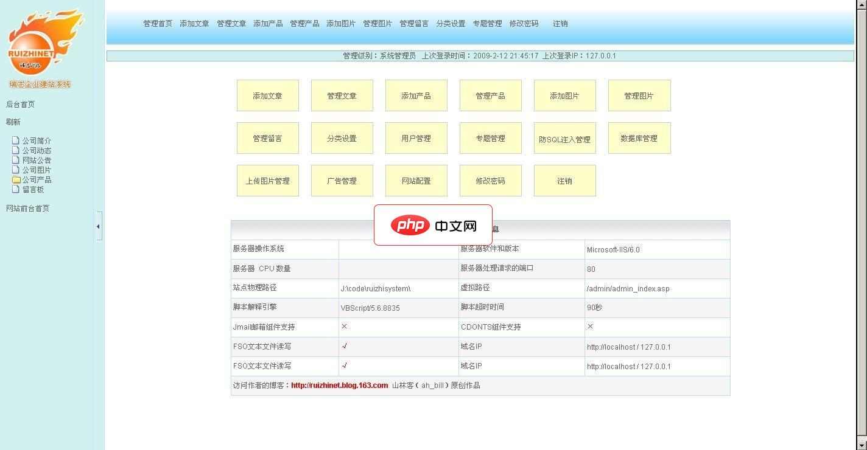Click 注销 in the top menu

[x=559, y=24]
